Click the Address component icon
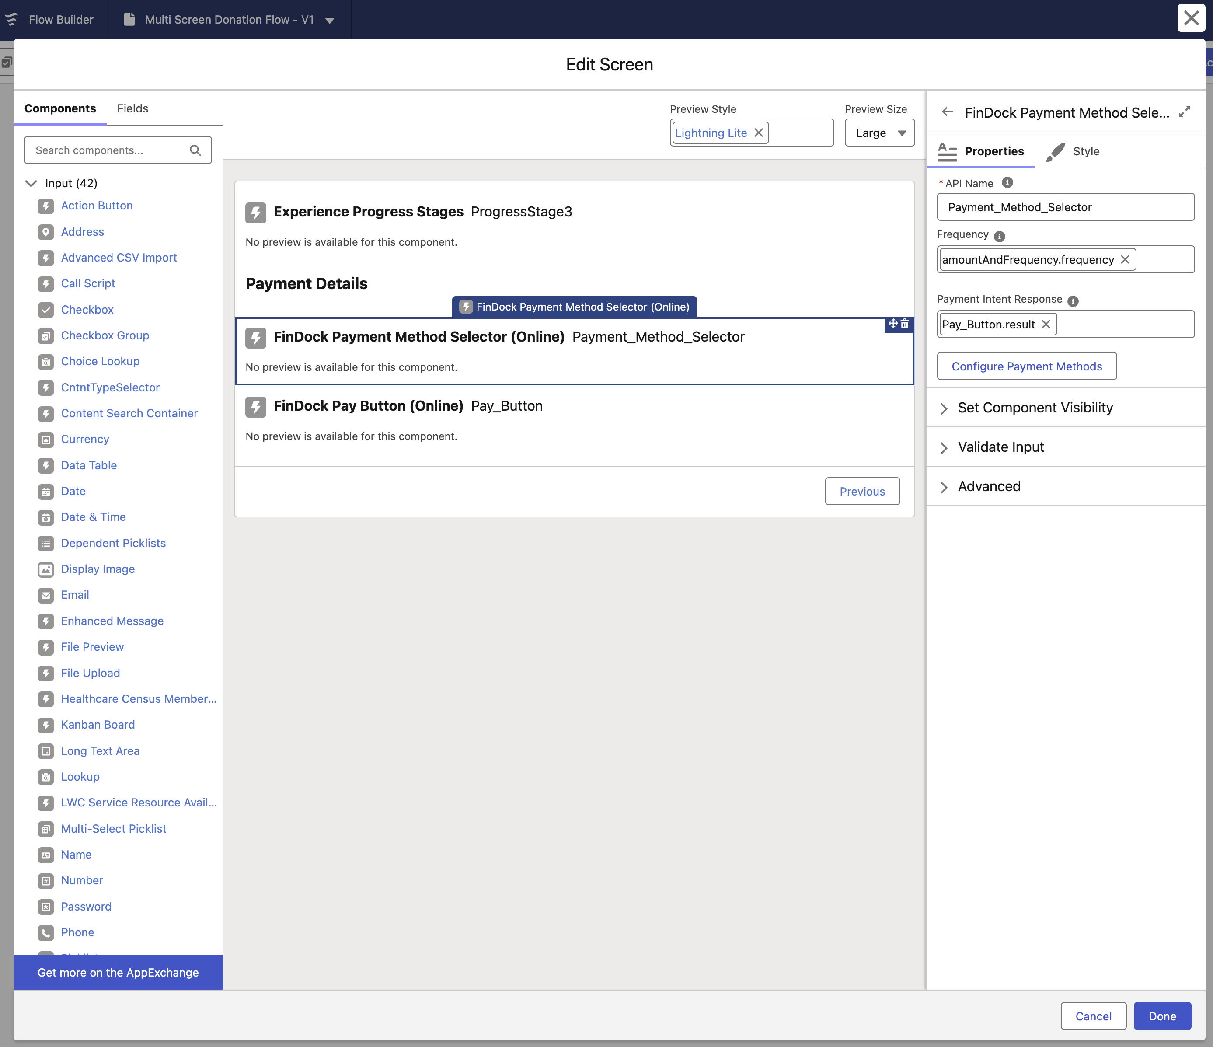Image resolution: width=1213 pixels, height=1047 pixels. (x=45, y=233)
